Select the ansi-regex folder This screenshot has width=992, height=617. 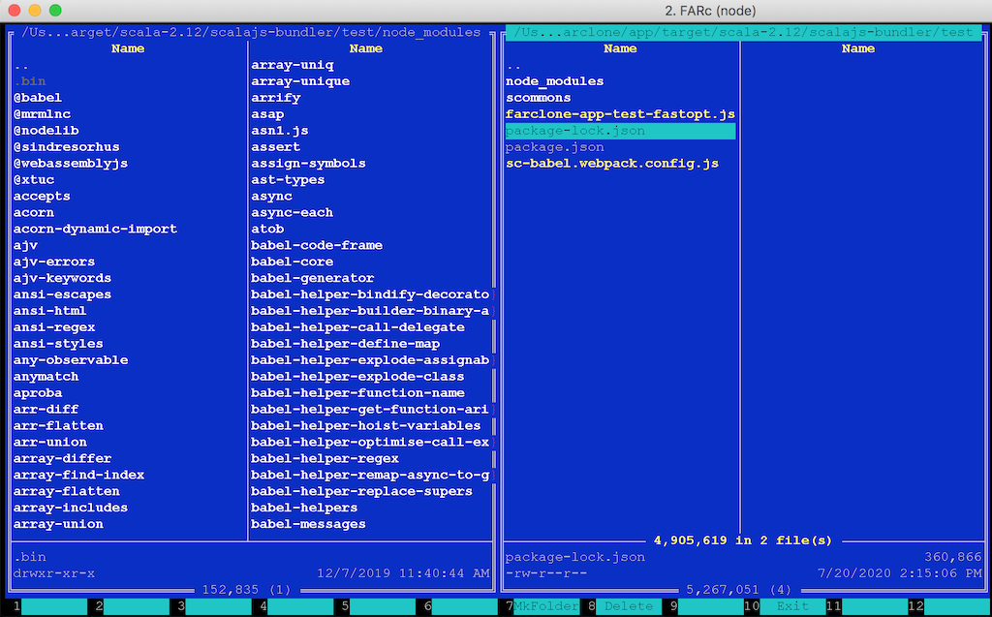click(54, 327)
